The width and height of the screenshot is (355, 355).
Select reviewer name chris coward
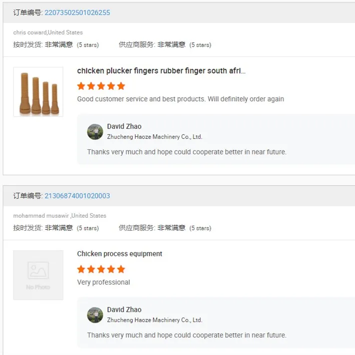coord(29,32)
